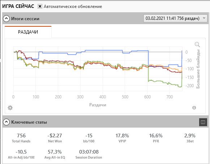This screenshot has height=164, width=210.
Task: Click the 3Bet 2,9% stat
Action: 190,138
